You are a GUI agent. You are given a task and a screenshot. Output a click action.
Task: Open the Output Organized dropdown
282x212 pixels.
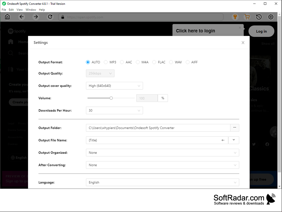pos(162,152)
